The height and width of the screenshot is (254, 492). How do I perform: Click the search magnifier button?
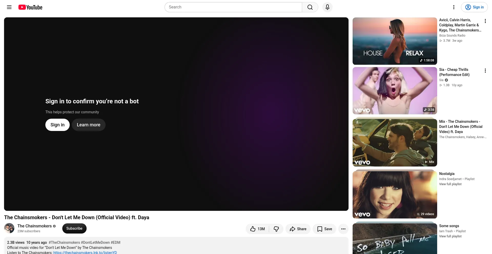click(x=310, y=7)
